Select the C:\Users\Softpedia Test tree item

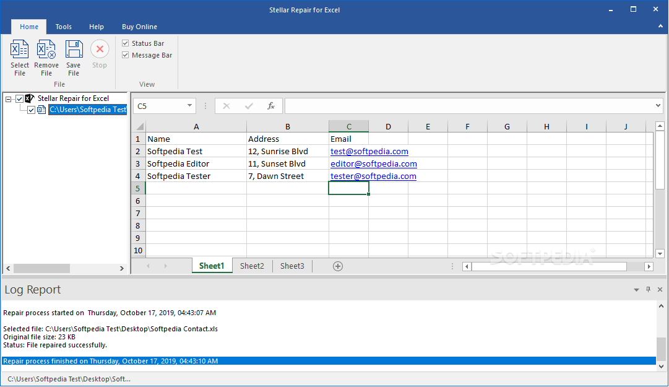(87, 110)
